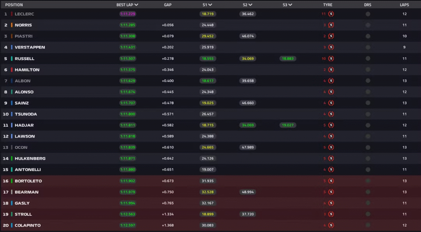Click Colapinto's soft tyre icon
This screenshot has width=421, height=232.
[331, 225]
